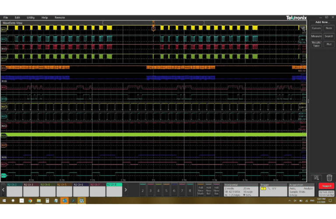Open the Edit menu
Screen dimensions: 336x219
(x=17, y=17)
